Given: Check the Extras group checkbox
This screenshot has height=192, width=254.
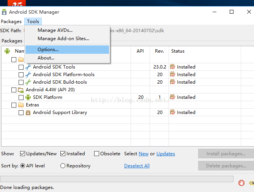Looking at the screenshot, I should tap(14, 105).
